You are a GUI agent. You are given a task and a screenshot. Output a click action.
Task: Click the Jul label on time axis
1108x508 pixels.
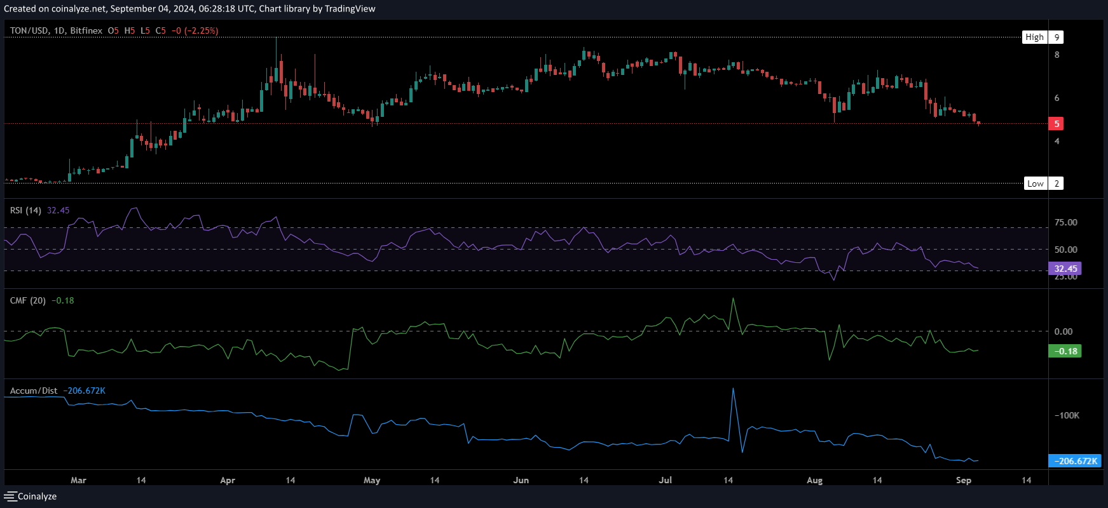click(x=666, y=480)
